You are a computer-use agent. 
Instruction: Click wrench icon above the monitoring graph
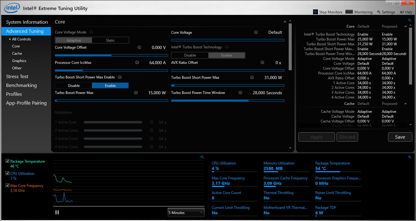coord(202,157)
